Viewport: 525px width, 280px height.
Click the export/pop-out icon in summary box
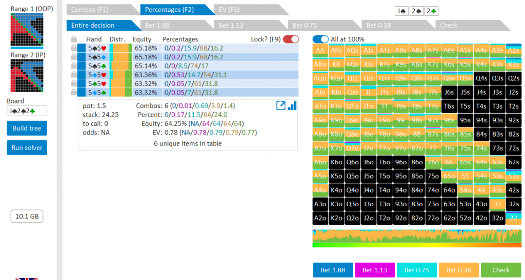(281, 105)
